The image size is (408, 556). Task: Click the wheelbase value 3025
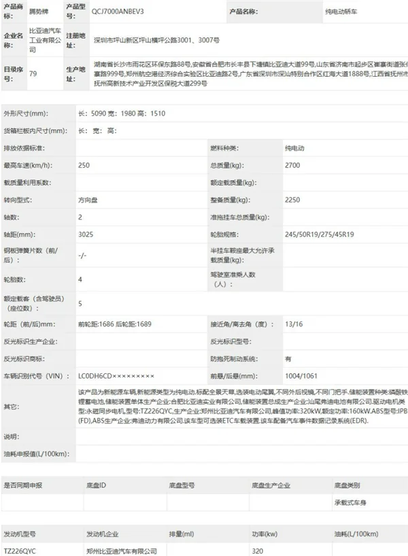pyautogui.click(x=86, y=234)
